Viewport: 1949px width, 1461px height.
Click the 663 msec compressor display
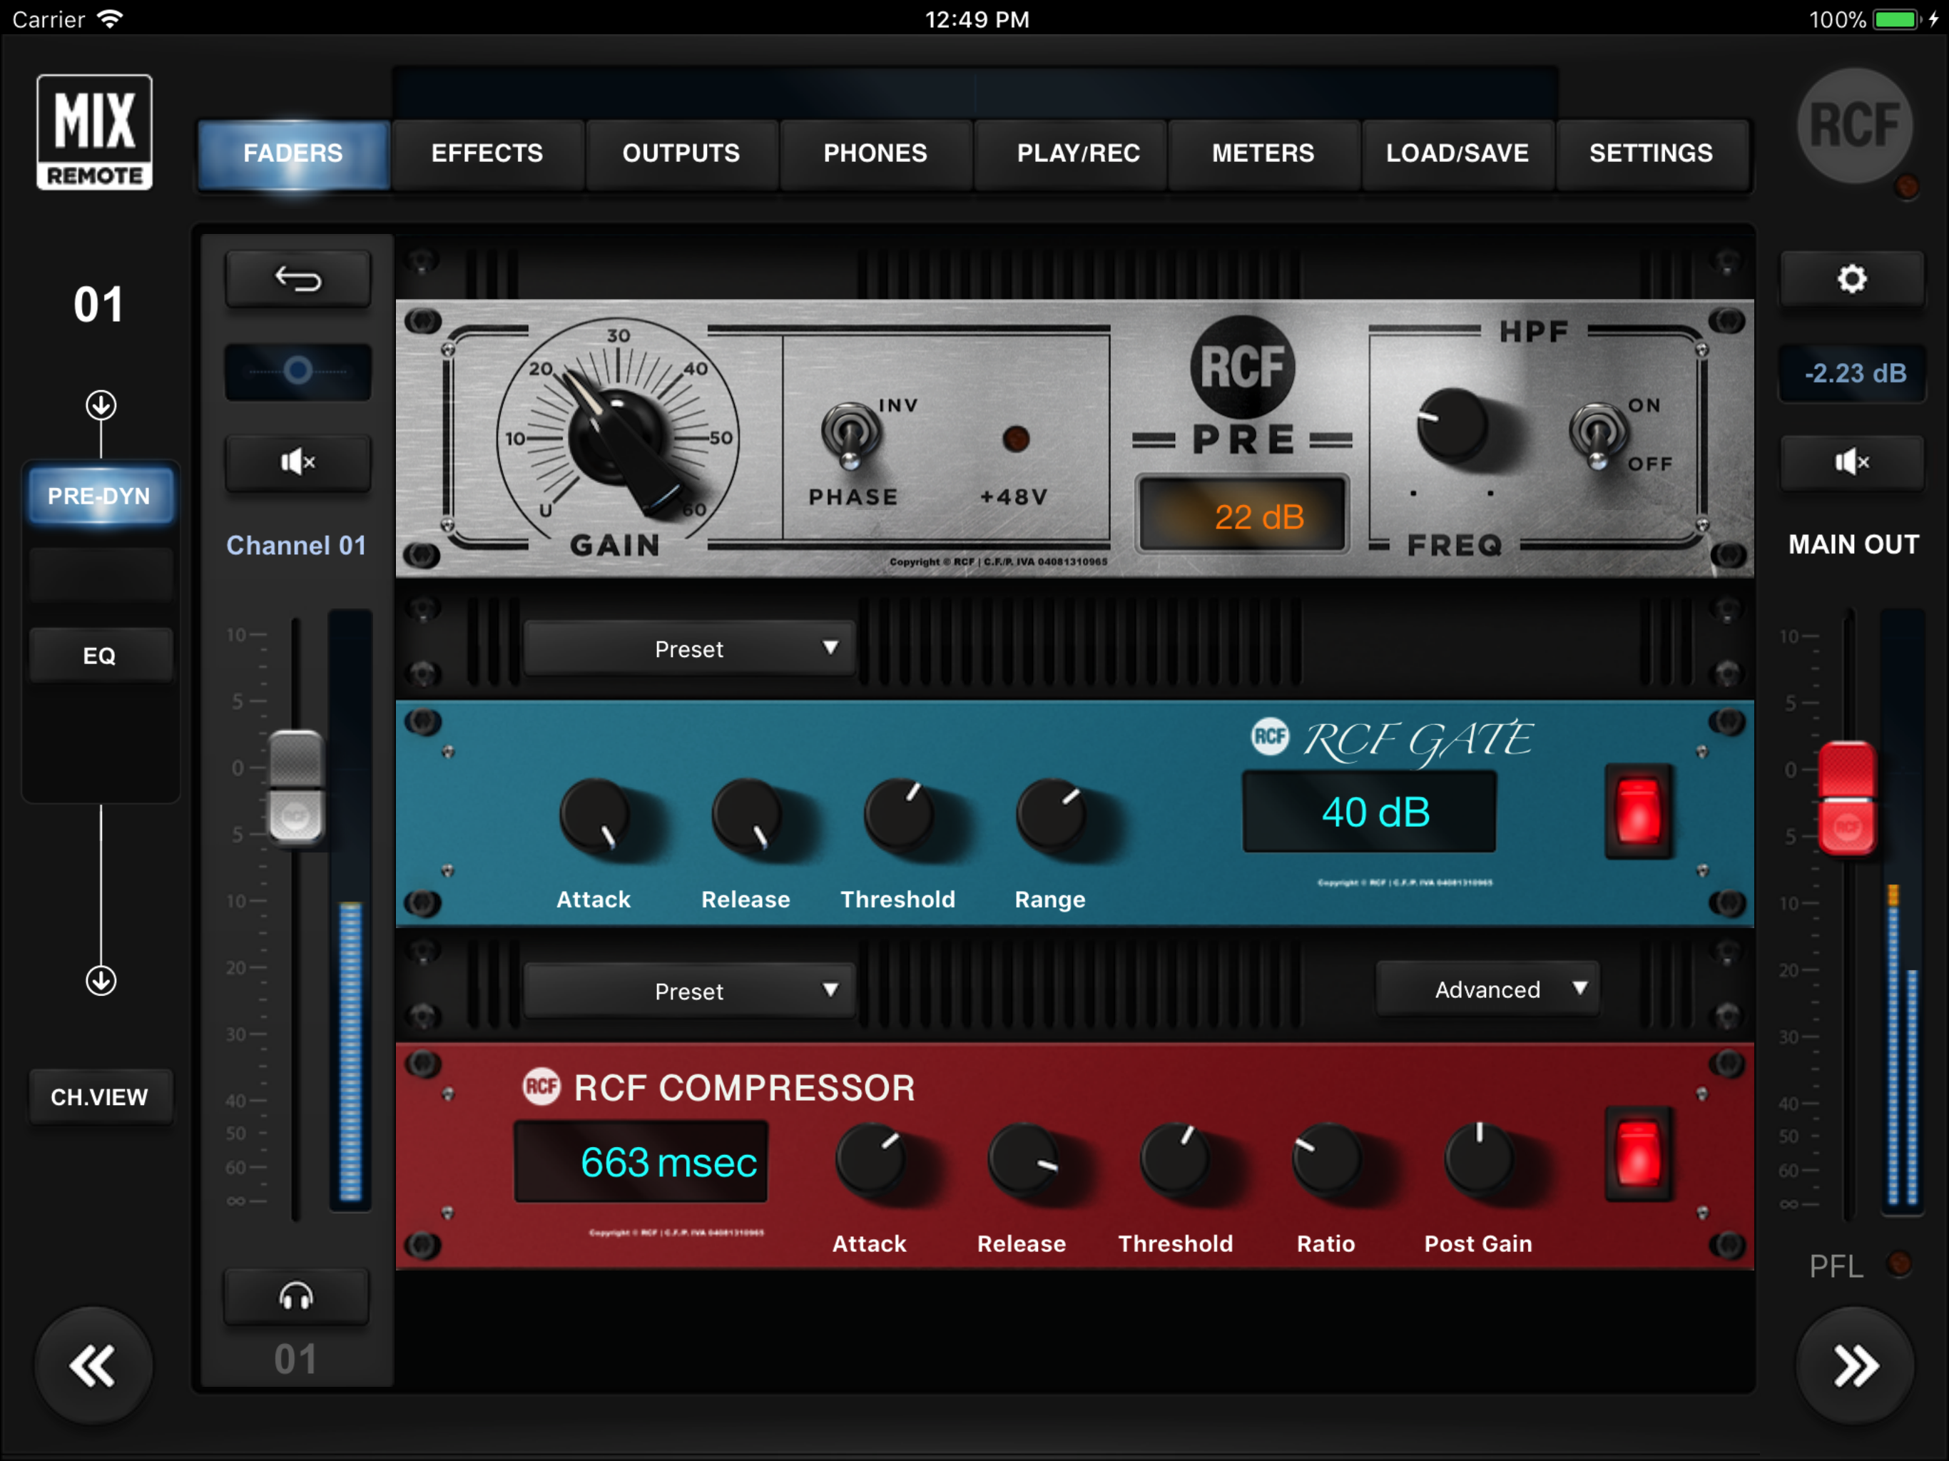641,1161
